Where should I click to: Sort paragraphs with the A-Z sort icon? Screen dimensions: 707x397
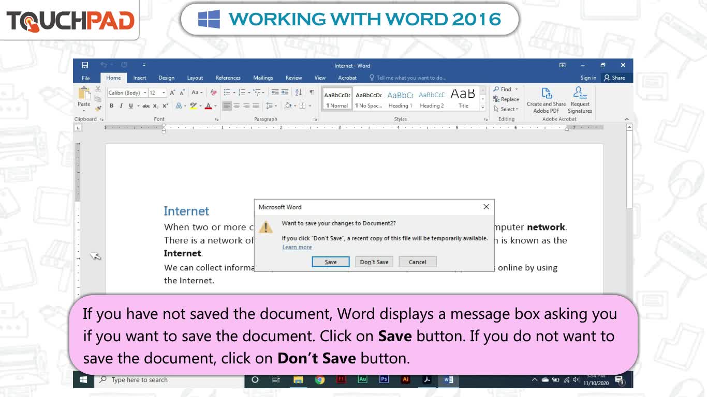(x=298, y=93)
